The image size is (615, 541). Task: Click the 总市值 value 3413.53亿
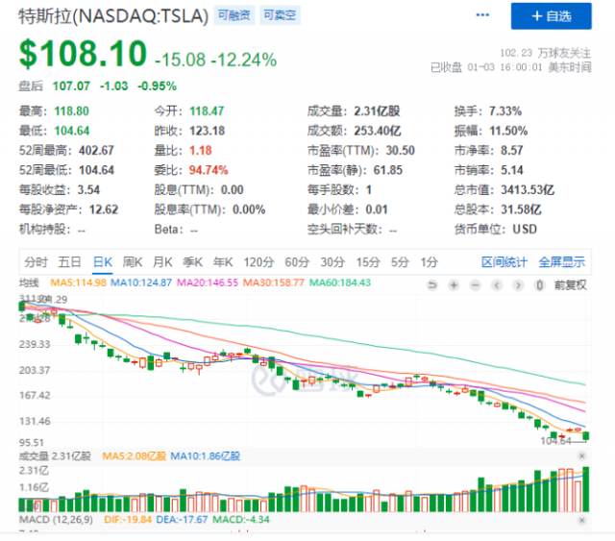(528, 190)
